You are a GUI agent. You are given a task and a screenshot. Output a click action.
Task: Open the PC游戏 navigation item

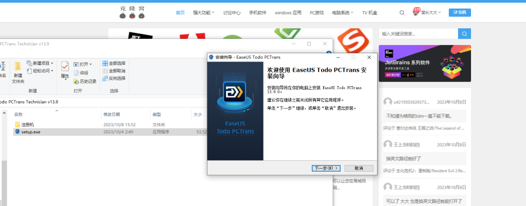(316, 13)
